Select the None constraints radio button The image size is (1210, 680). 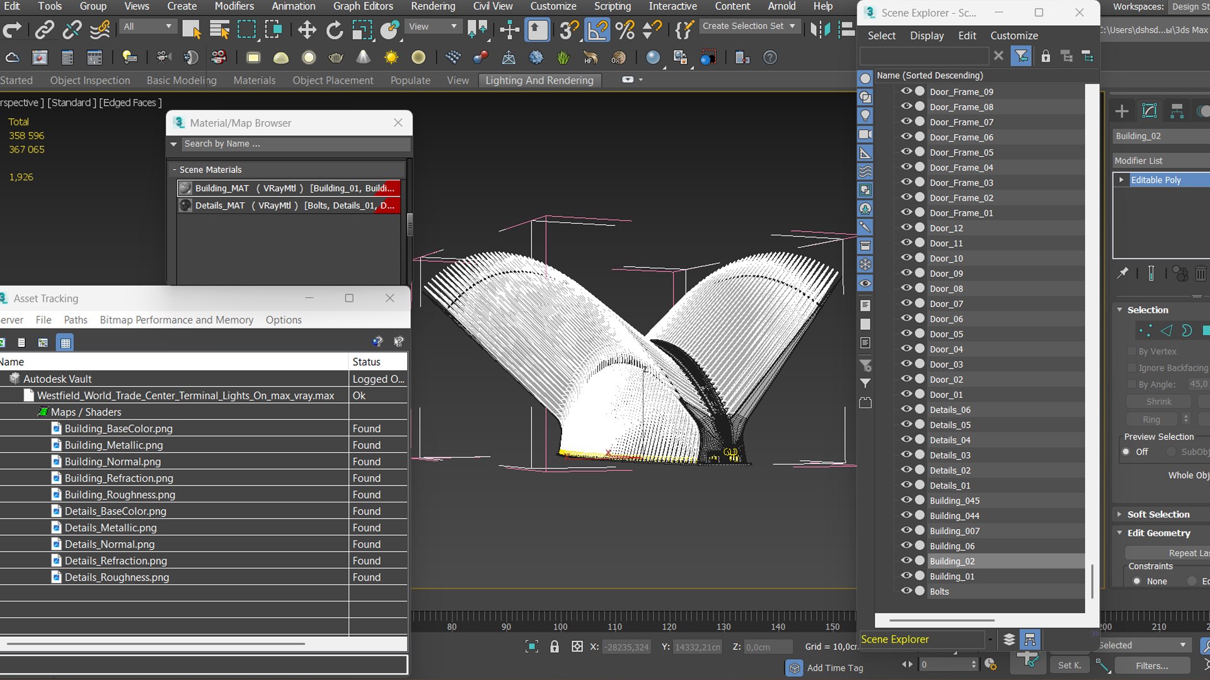pos(1136,581)
